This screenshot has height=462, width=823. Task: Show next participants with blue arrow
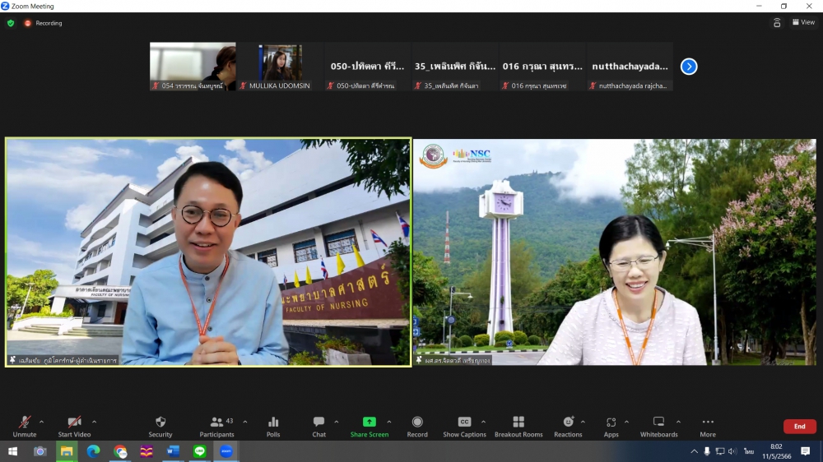tap(689, 67)
